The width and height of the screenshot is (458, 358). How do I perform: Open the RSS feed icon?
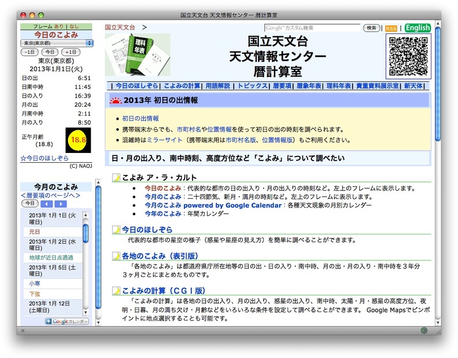pyautogui.click(x=391, y=28)
